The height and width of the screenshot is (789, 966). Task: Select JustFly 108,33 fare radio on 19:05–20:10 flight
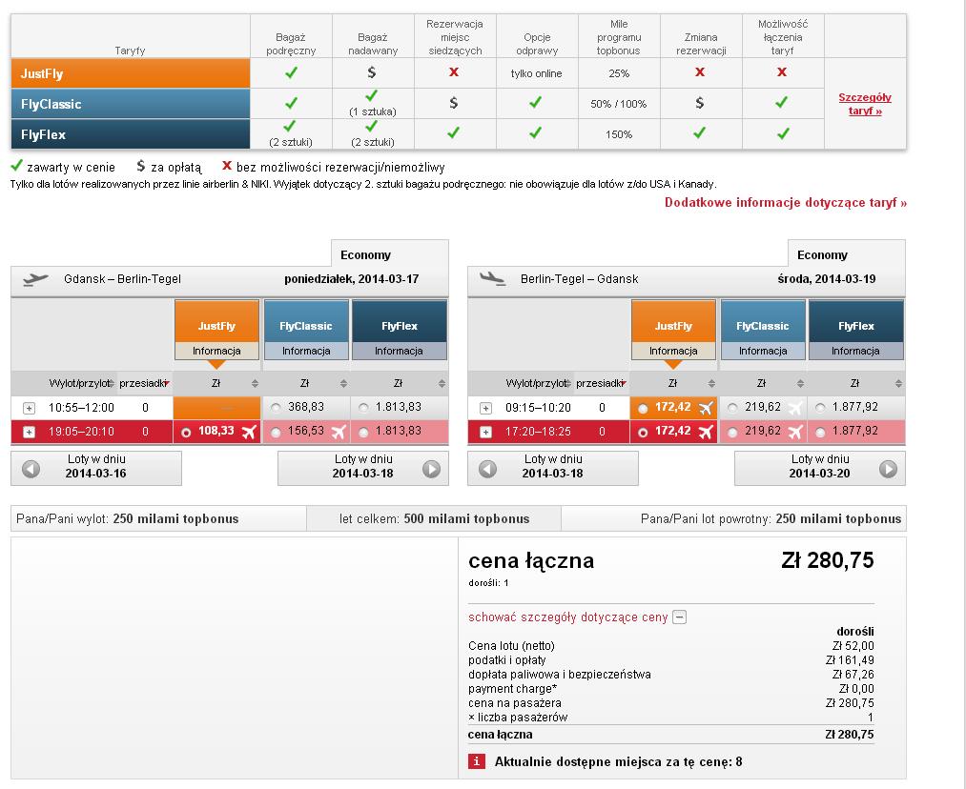(x=186, y=433)
